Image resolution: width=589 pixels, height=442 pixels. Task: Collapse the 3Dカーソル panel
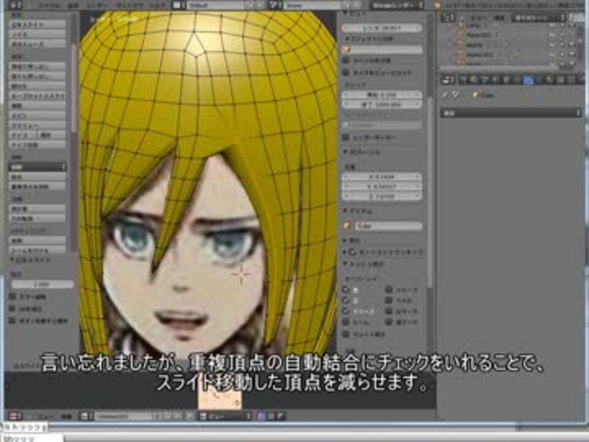pyautogui.click(x=345, y=152)
